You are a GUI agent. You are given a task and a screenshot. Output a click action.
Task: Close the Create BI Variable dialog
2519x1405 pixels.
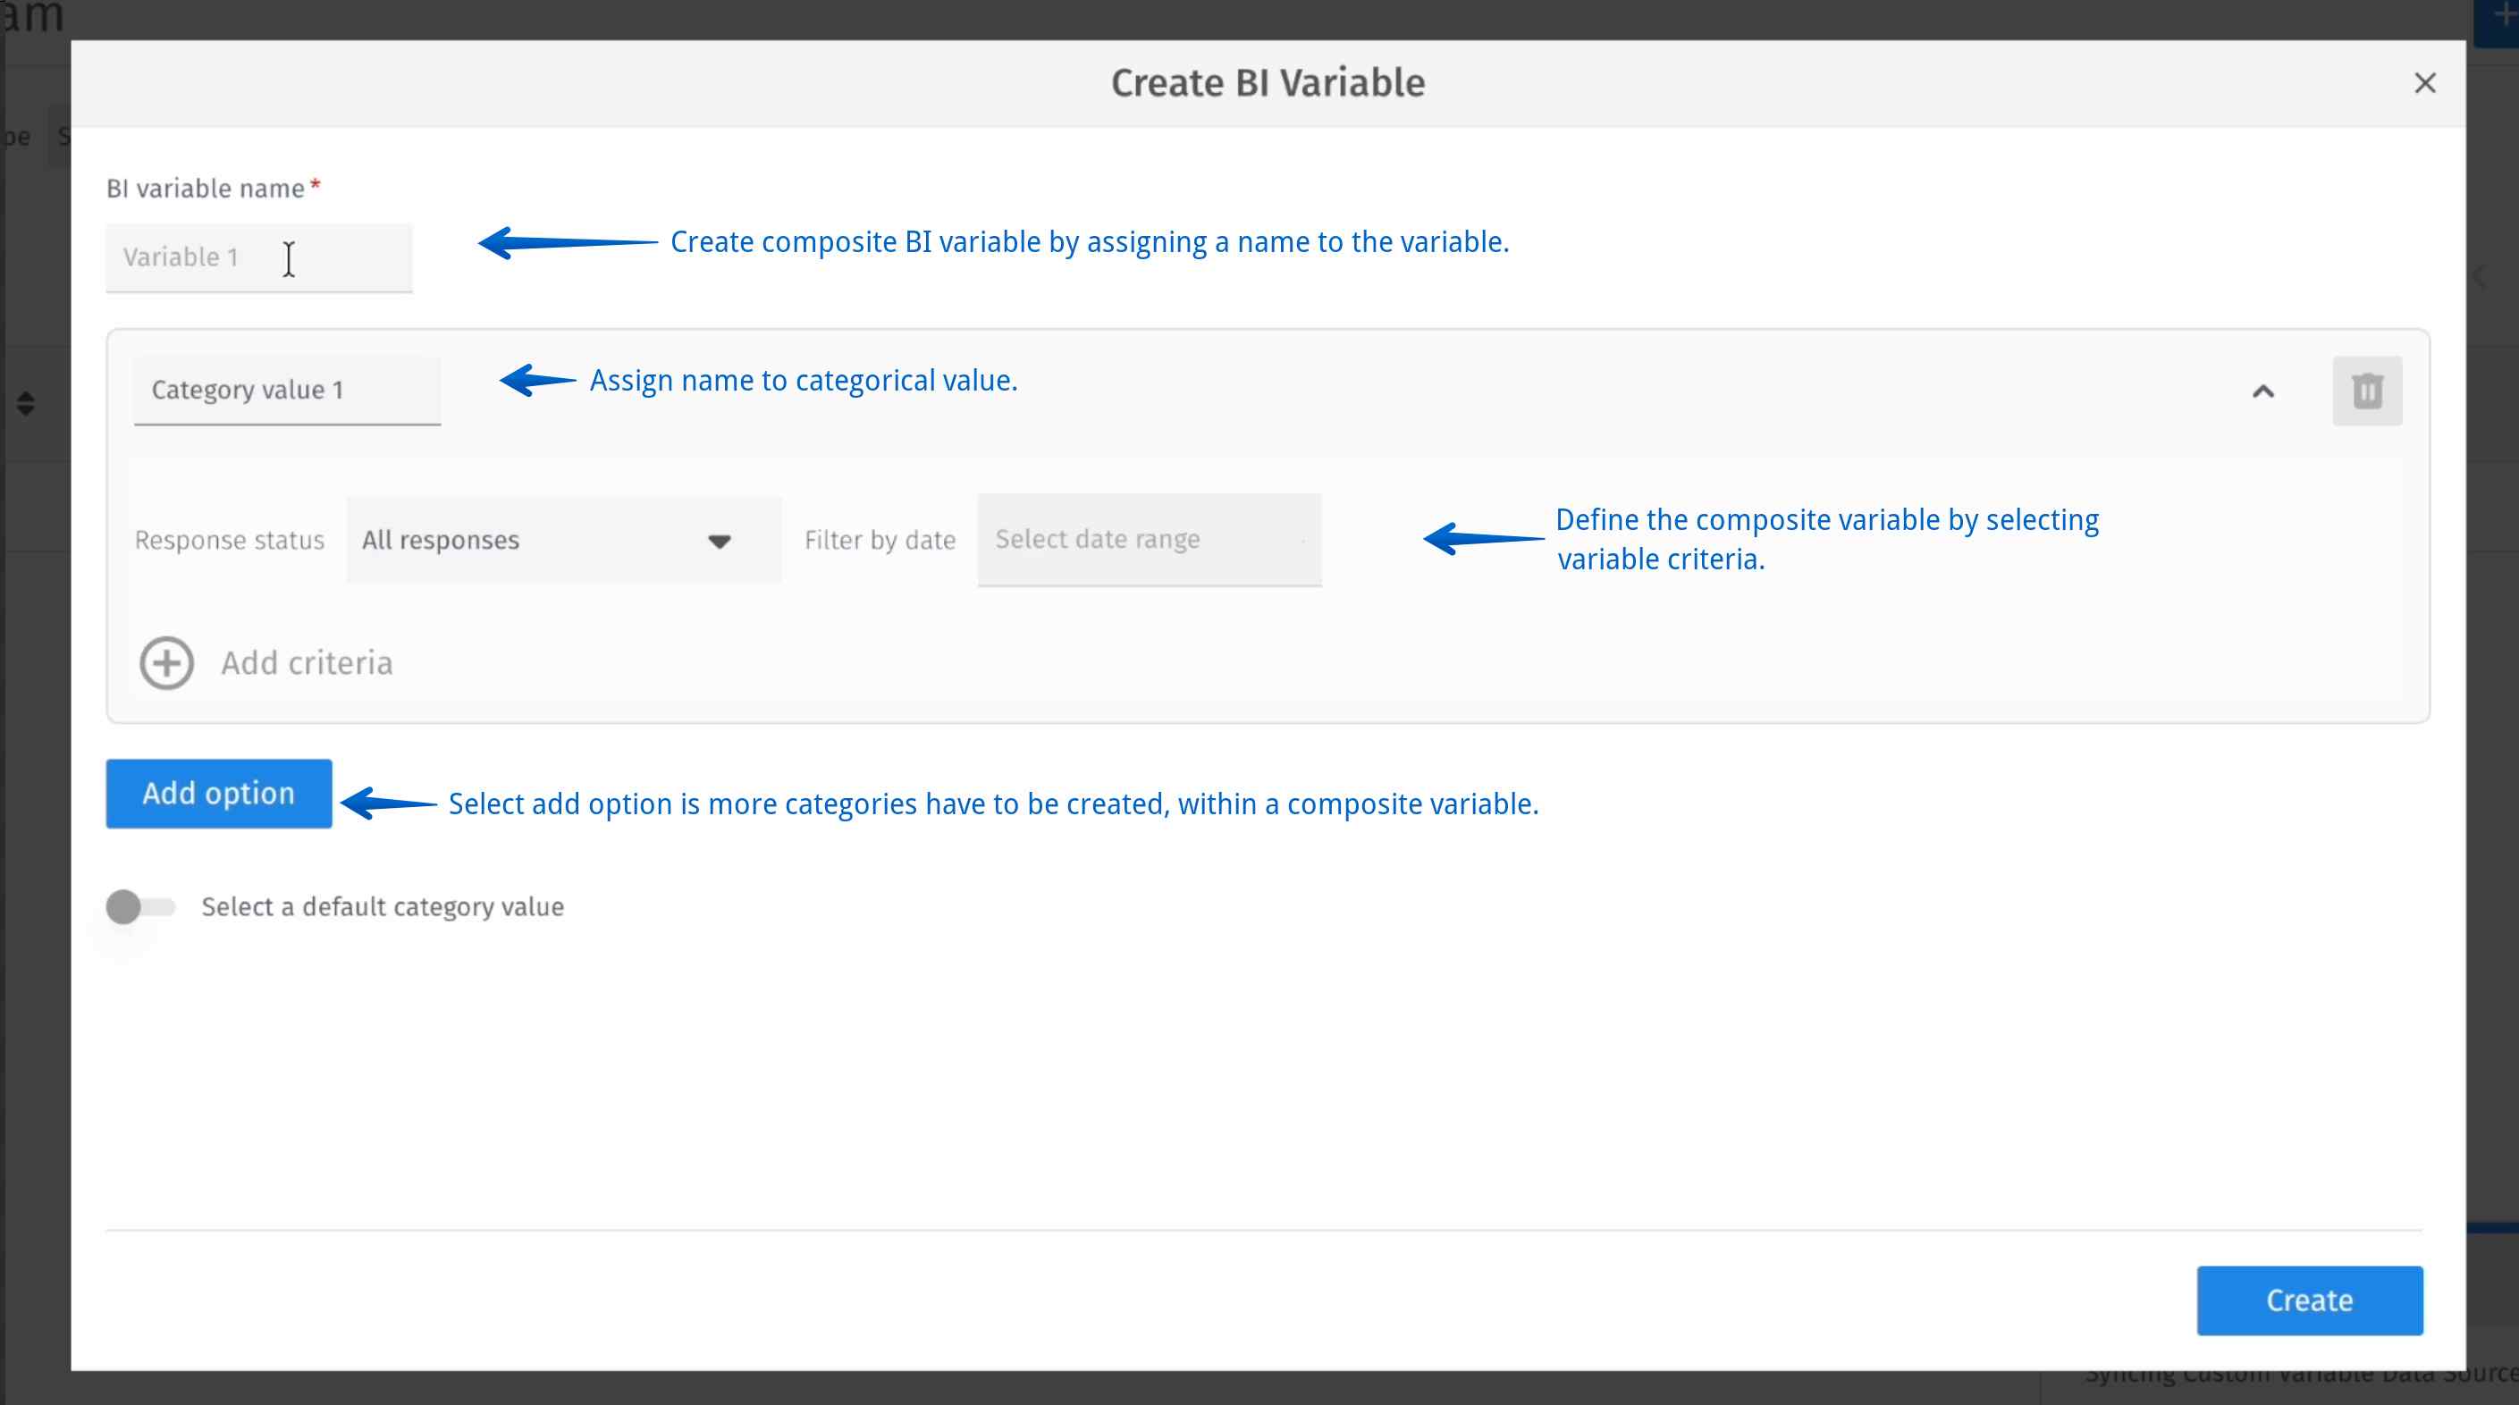(x=2426, y=83)
